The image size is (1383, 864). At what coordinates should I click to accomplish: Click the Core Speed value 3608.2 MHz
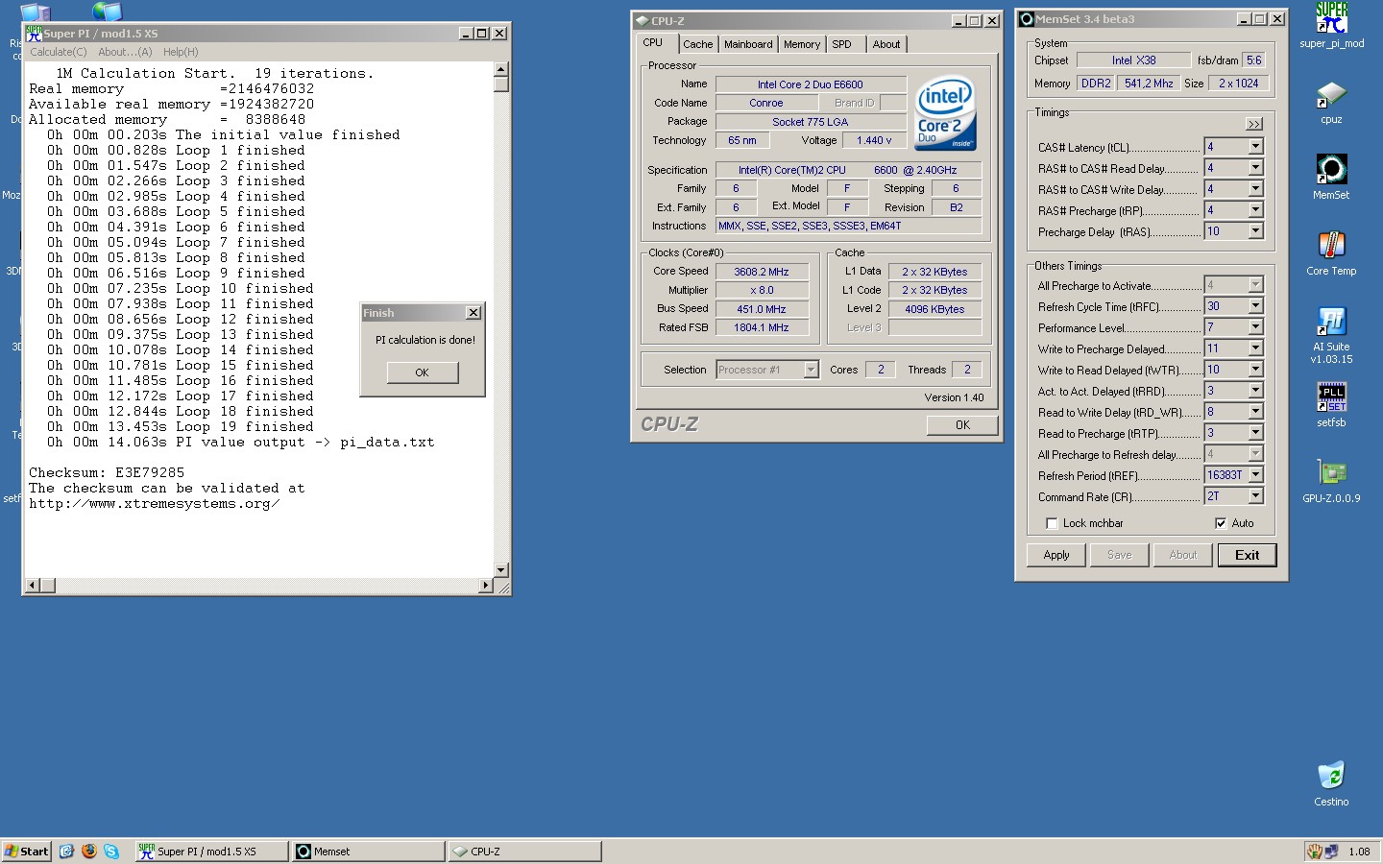pyautogui.click(x=762, y=272)
